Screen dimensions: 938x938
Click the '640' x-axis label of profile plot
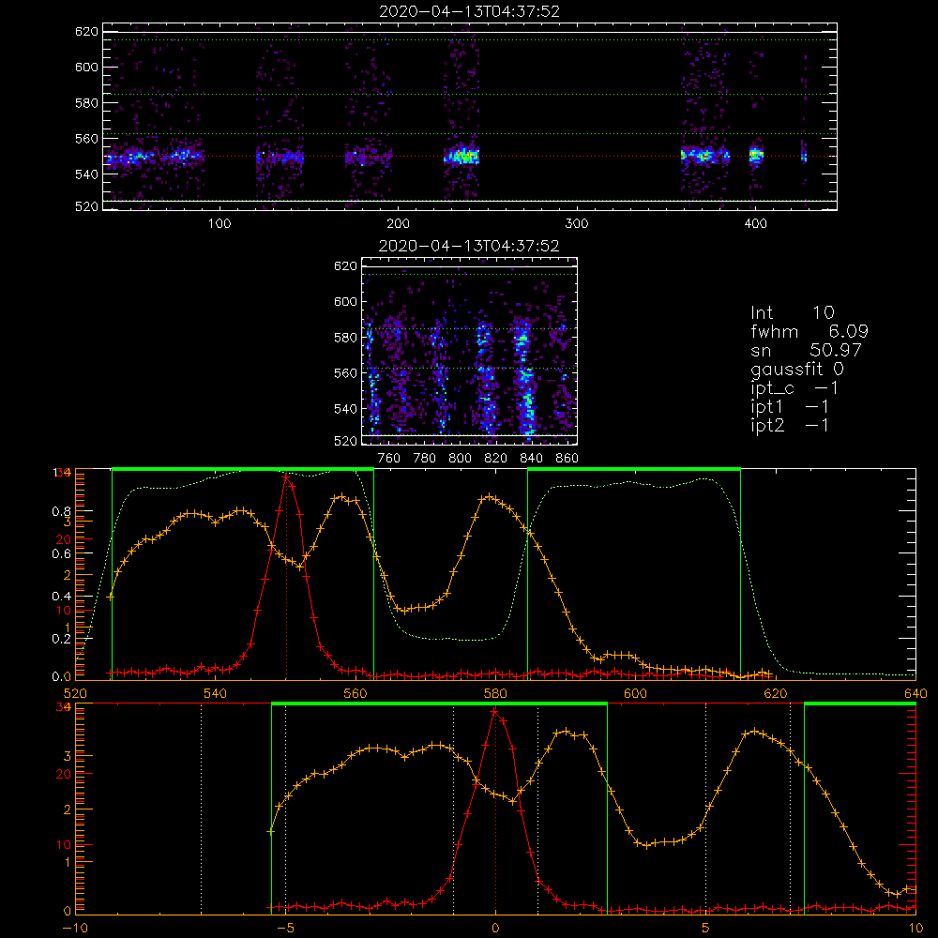(915, 693)
